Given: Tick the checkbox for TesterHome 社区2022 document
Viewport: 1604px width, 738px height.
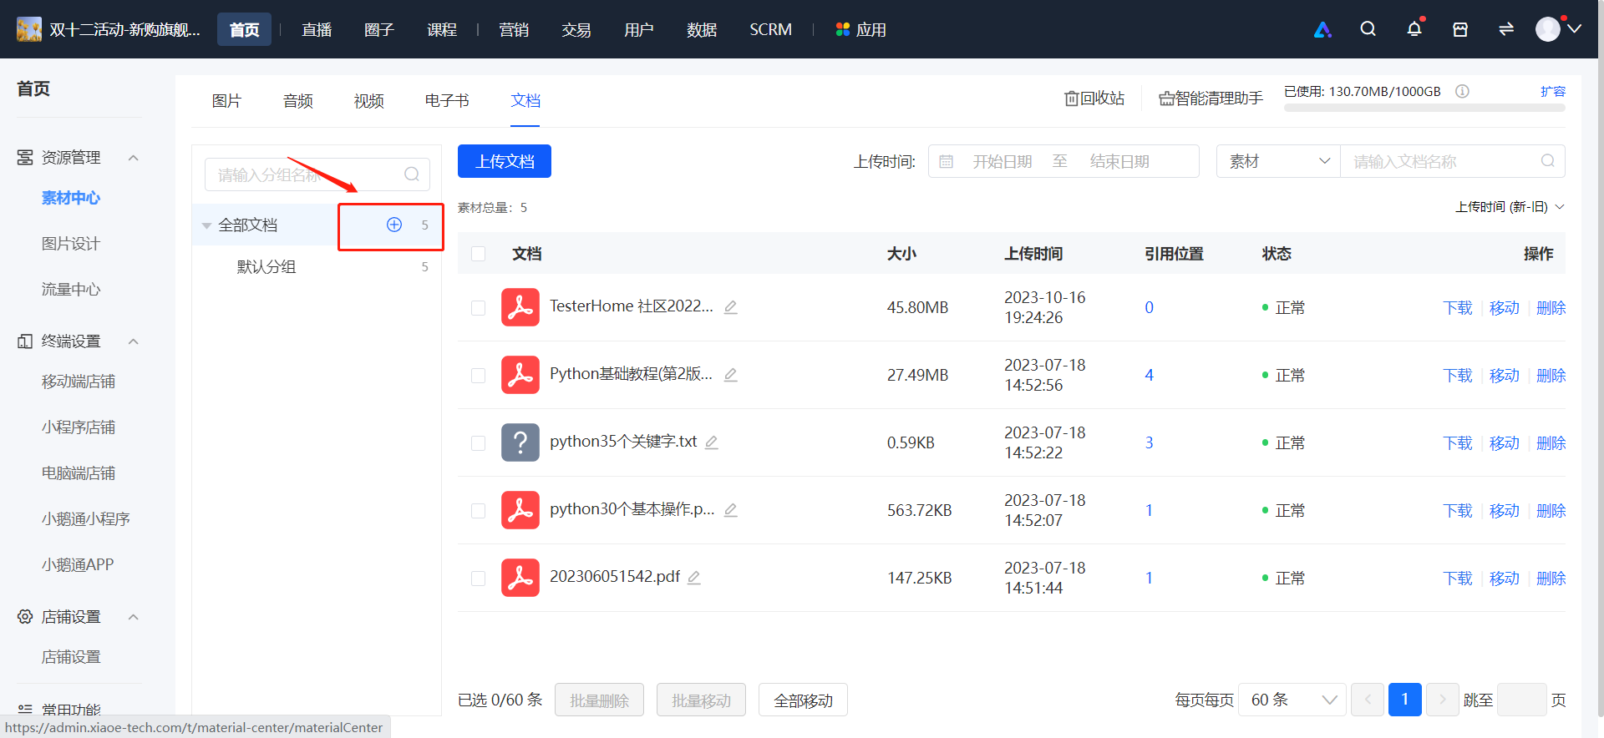Looking at the screenshot, I should (479, 308).
